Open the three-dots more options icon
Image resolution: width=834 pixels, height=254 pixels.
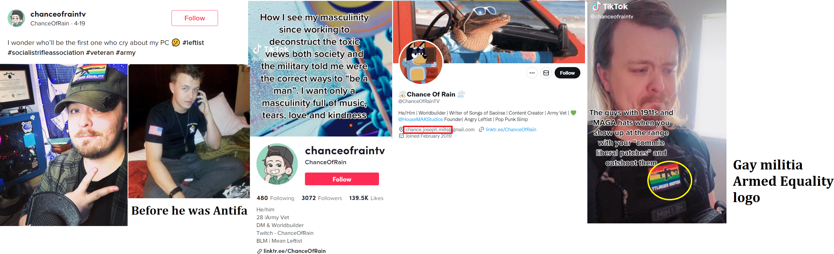pos(532,73)
